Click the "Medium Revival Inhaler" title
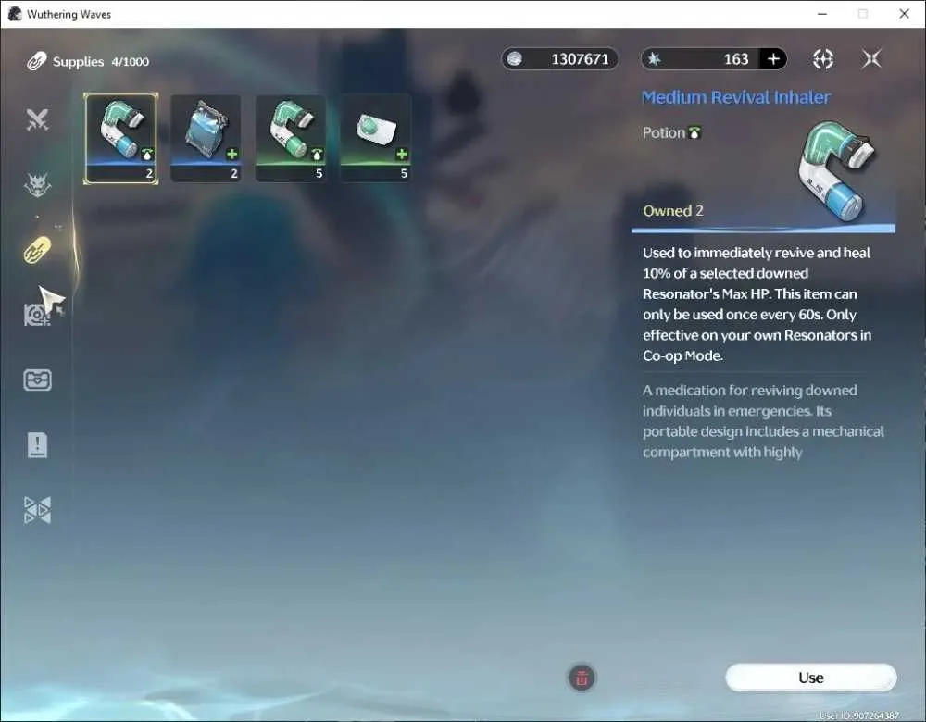This screenshot has height=722, width=926. pos(736,97)
